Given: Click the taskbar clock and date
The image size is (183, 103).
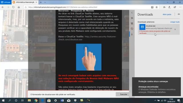Looking at the screenshot, I should click(171, 100).
